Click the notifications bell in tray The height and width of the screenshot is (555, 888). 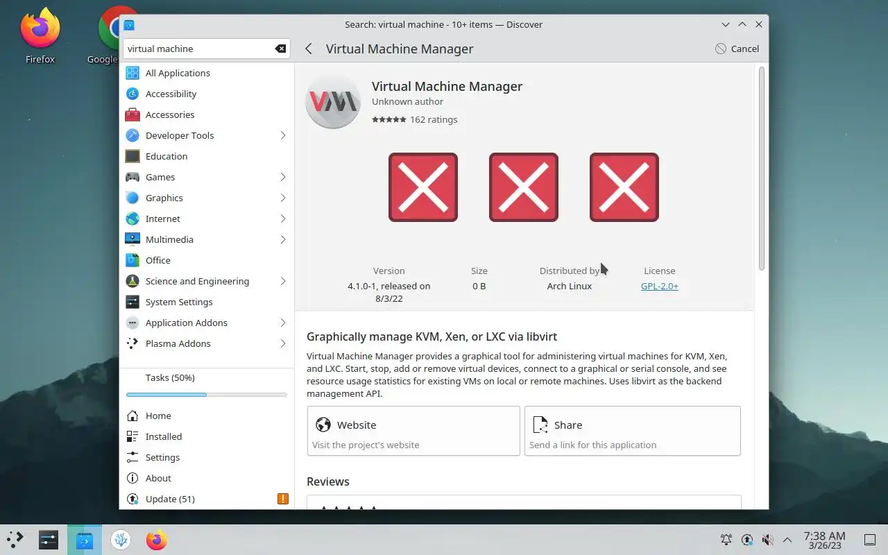[726, 540]
